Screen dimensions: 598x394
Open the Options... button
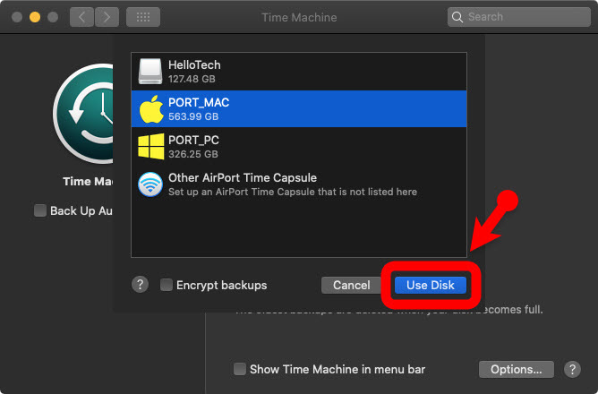517,369
